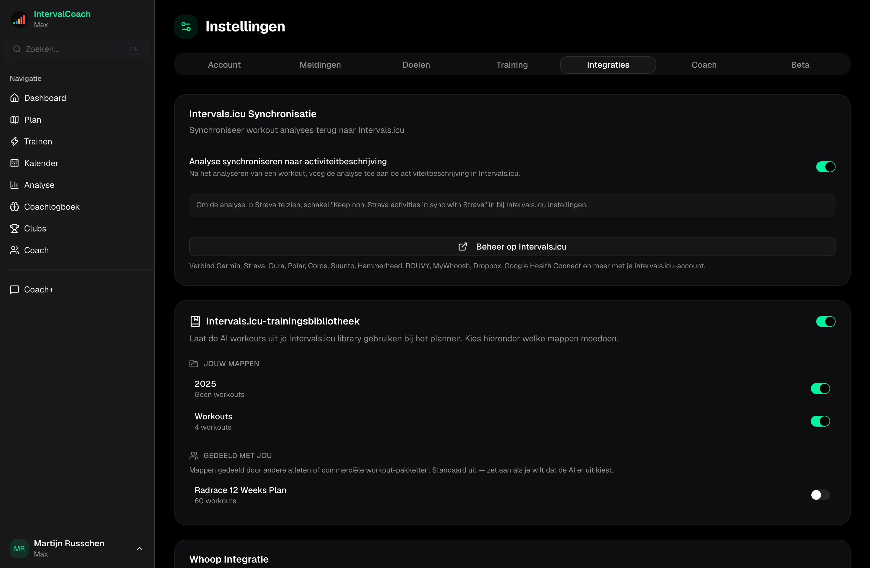Image resolution: width=870 pixels, height=568 pixels.
Task: Expand the Martijn Russchen user menu chevron
Action: [x=140, y=549]
